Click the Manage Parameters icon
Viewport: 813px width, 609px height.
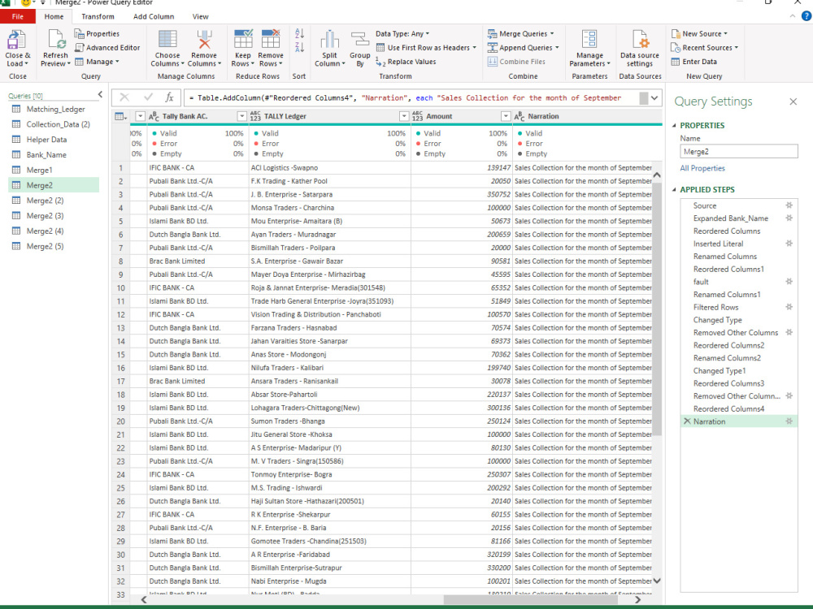[x=589, y=40]
